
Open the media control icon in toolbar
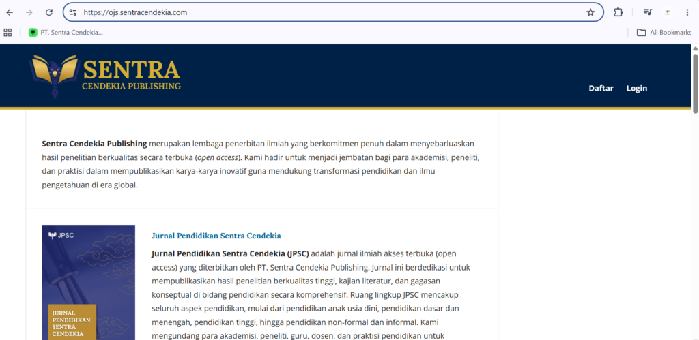pyautogui.click(x=647, y=12)
